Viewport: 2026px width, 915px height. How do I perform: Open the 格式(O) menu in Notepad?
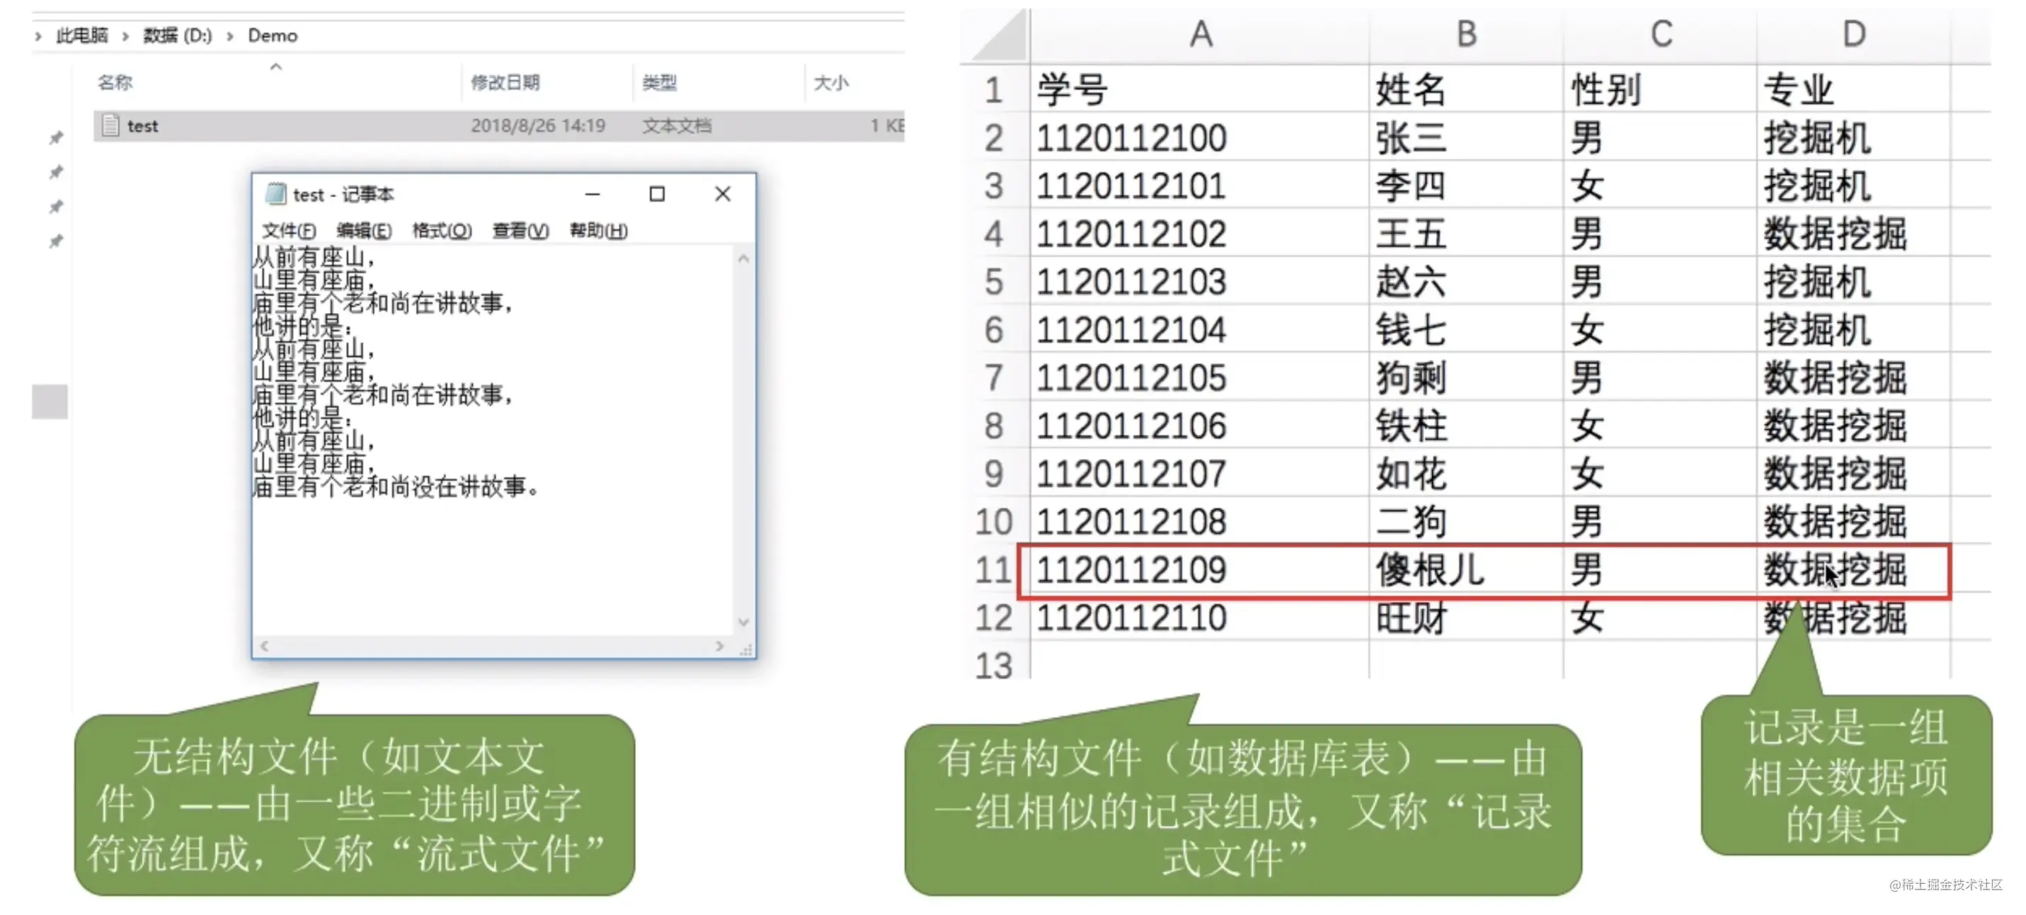point(442,230)
